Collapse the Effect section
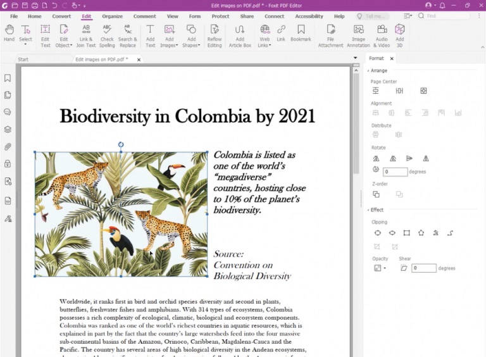Screen dimensions: 486x357 point(368,210)
